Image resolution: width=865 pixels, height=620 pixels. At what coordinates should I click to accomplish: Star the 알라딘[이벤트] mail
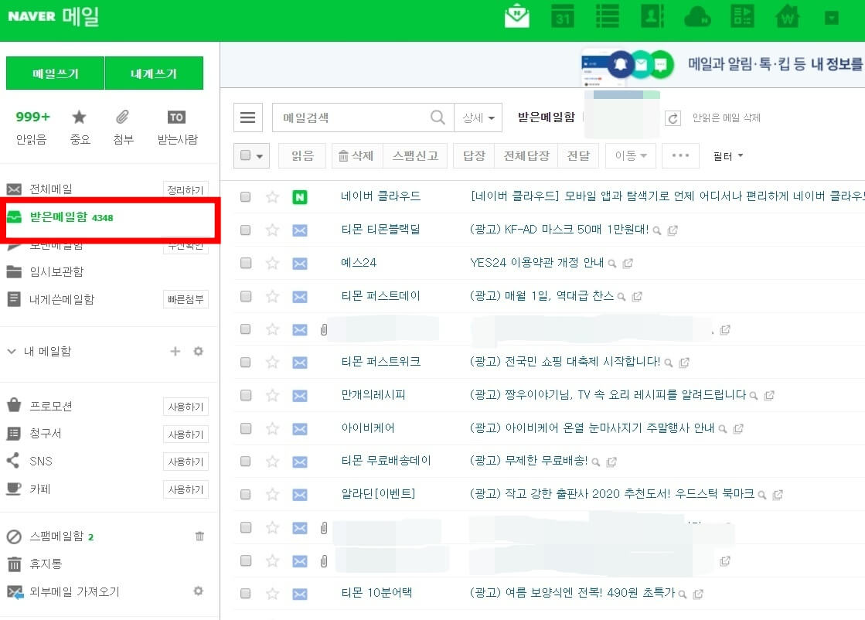272,494
